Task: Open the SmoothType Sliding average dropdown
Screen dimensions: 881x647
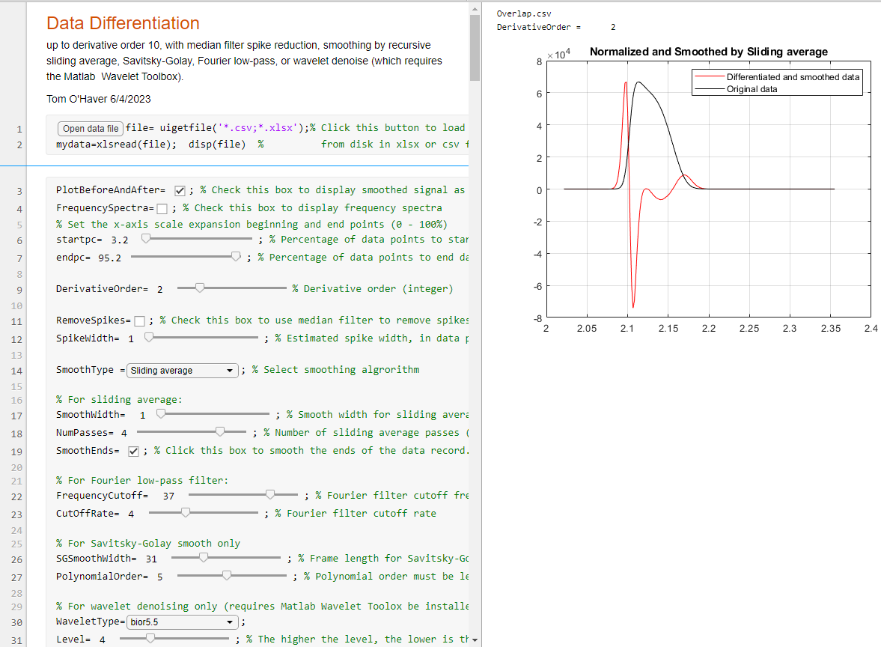Action: pos(182,370)
